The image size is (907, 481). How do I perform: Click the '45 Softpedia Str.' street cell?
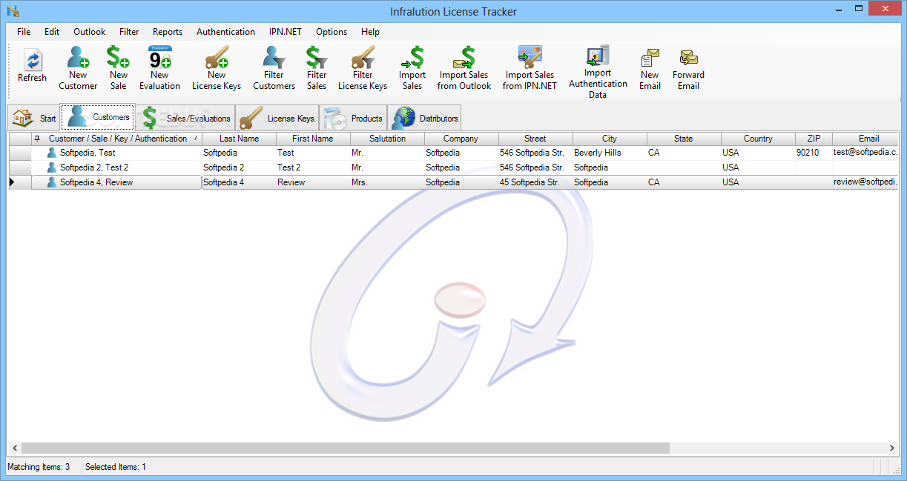pos(535,182)
